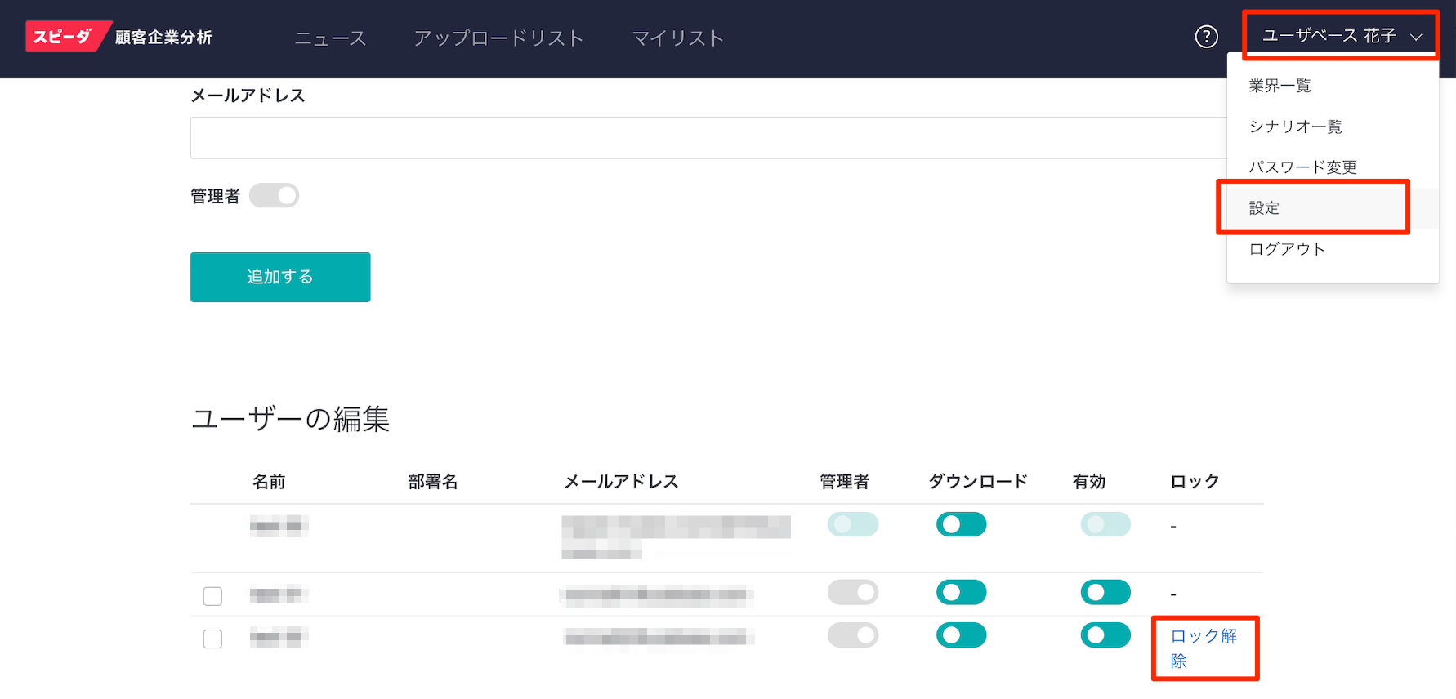The width and height of the screenshot is (1456, 699).
Task: Click the 管理者 column header in table
Action: pos(845,482)
